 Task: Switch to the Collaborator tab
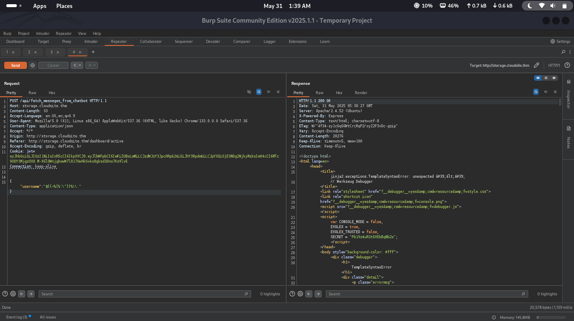[x=151, y=42]
